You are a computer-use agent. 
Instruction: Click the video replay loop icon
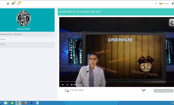pyautogui.click(x=67, y=85)
